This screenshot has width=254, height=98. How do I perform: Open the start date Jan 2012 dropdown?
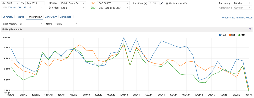[x=10, y=3]
